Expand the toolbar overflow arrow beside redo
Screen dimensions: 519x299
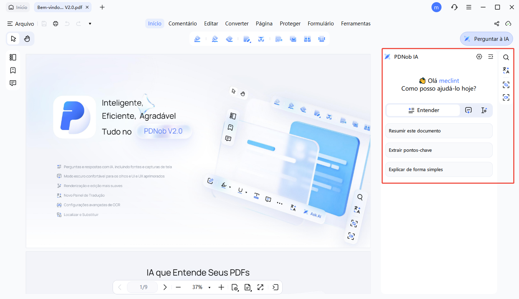click(90, 23)
